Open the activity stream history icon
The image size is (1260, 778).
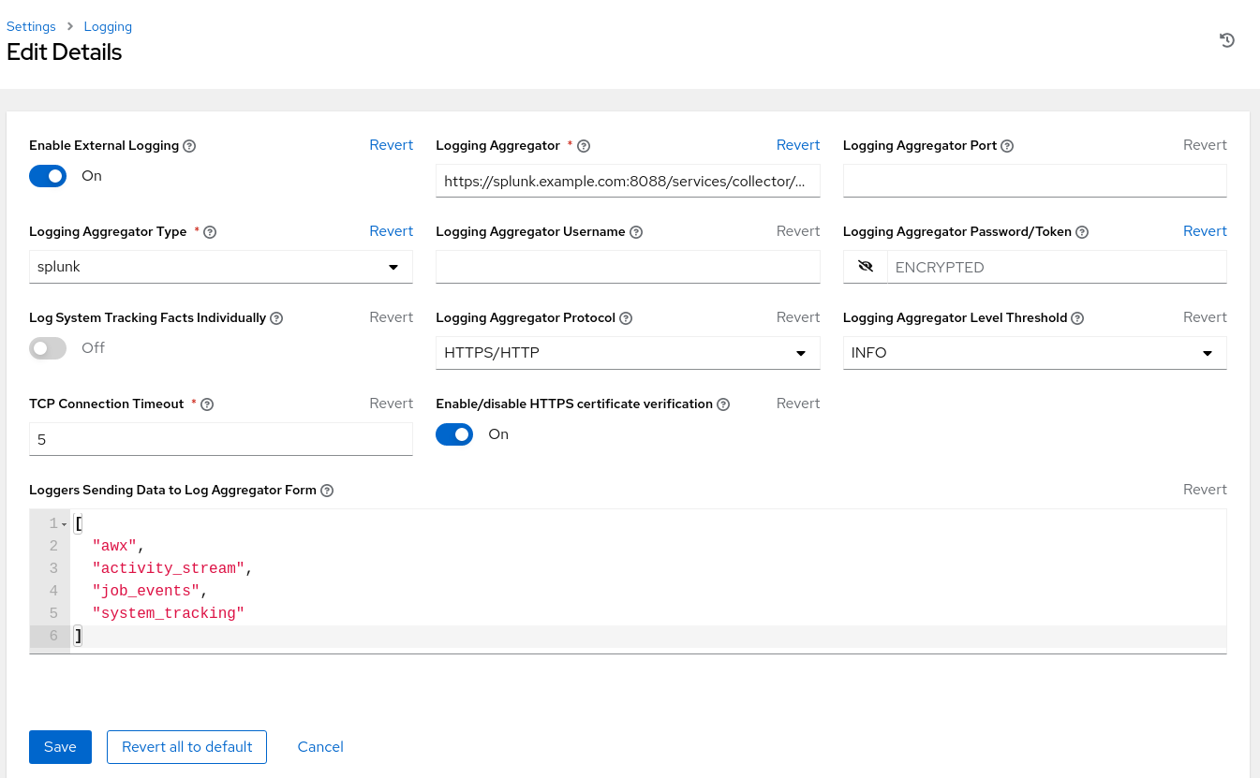(x=1227, y=40)
